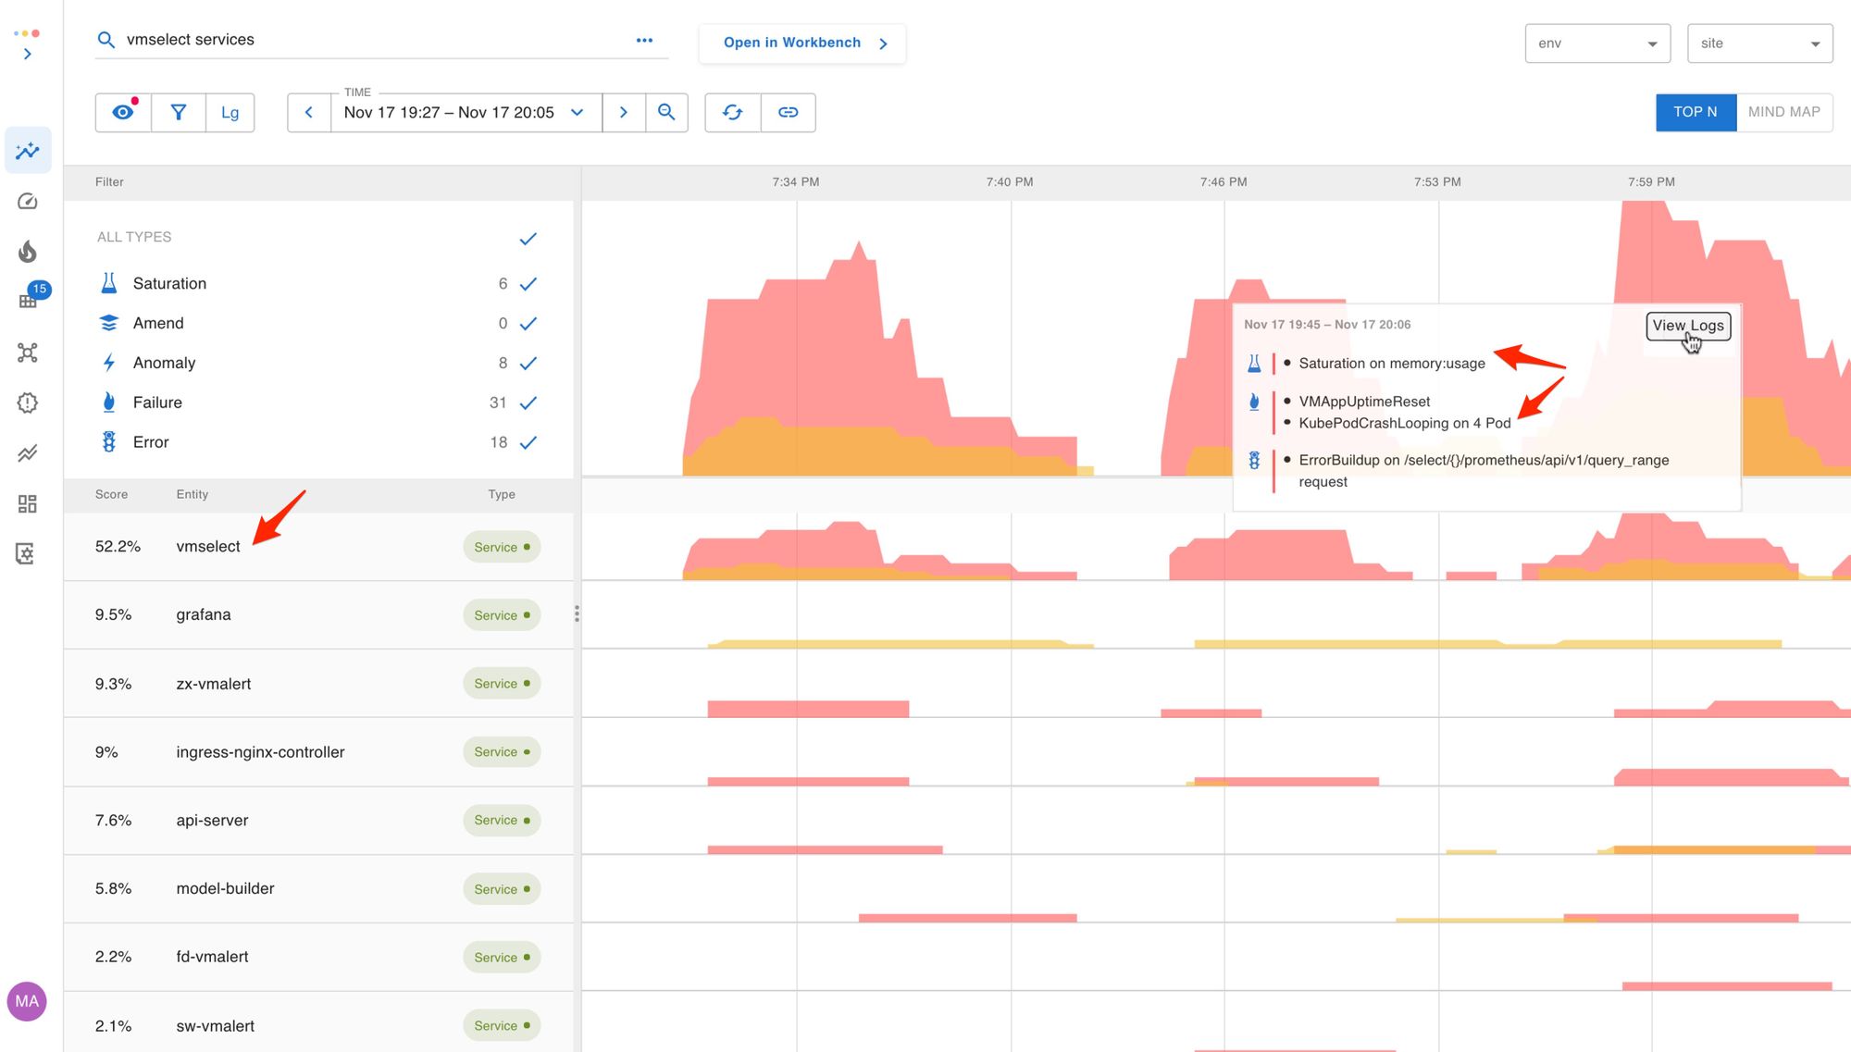Uncheck the Saturation type filter
The image size is (1851, 1052).
tap(528, 284)
